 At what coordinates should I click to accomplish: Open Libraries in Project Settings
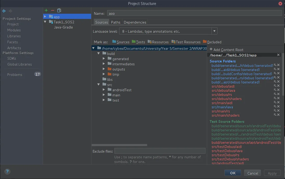click(14, 36)
